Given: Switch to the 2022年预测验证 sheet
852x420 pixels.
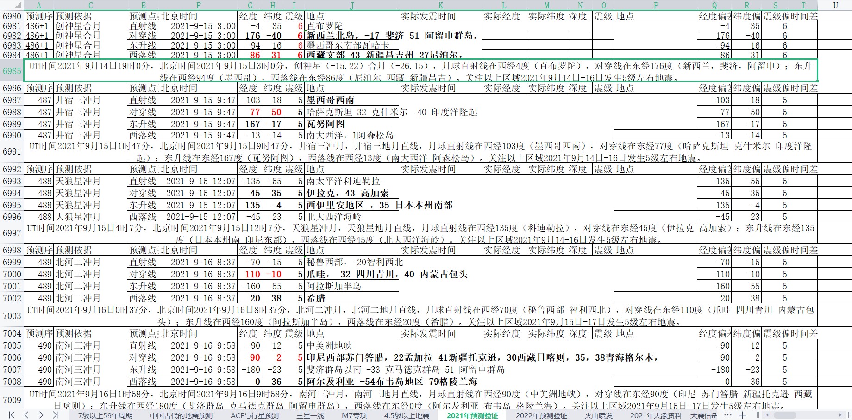Looking at the screenshot, I should pos(541,415).
